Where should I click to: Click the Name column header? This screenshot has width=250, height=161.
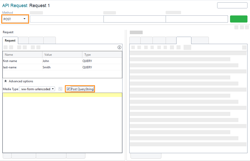click(22, 55)
